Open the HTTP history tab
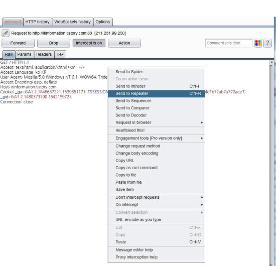 pyautogui.click(x=38, y=22)
